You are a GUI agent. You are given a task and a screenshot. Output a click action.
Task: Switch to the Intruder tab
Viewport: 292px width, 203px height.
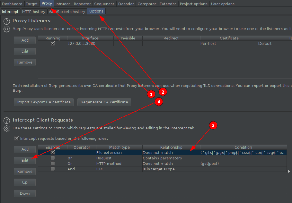[63, 4]
